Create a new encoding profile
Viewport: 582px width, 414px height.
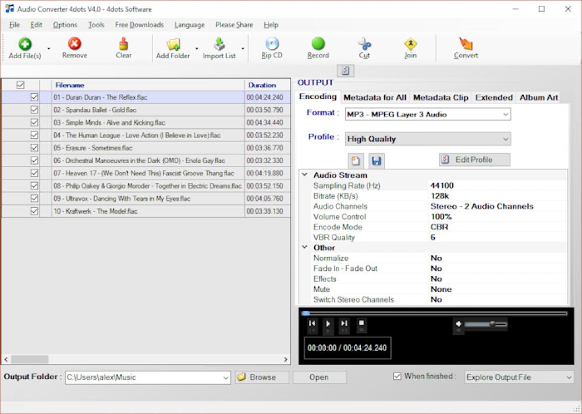click(x=357, y=160)
